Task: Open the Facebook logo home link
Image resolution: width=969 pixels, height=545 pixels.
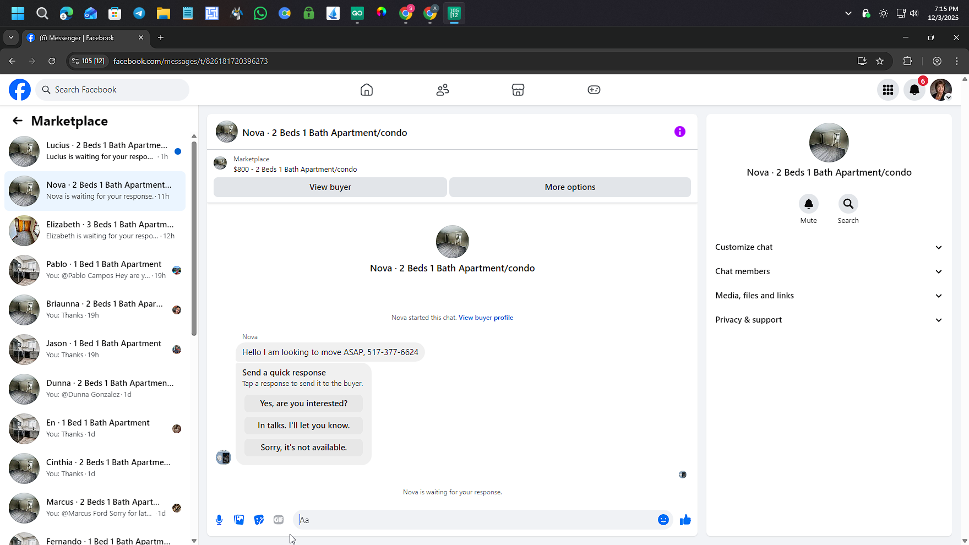Action: pos(20,90)
